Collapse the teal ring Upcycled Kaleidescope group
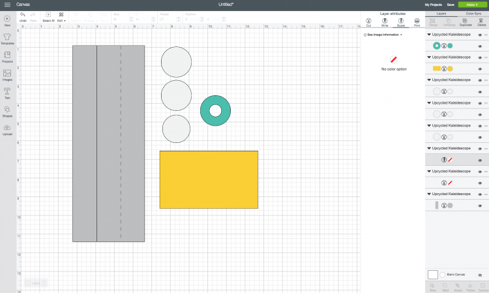Image resolution: width=489 pixels, height=293 pixels. coord(429,35)
